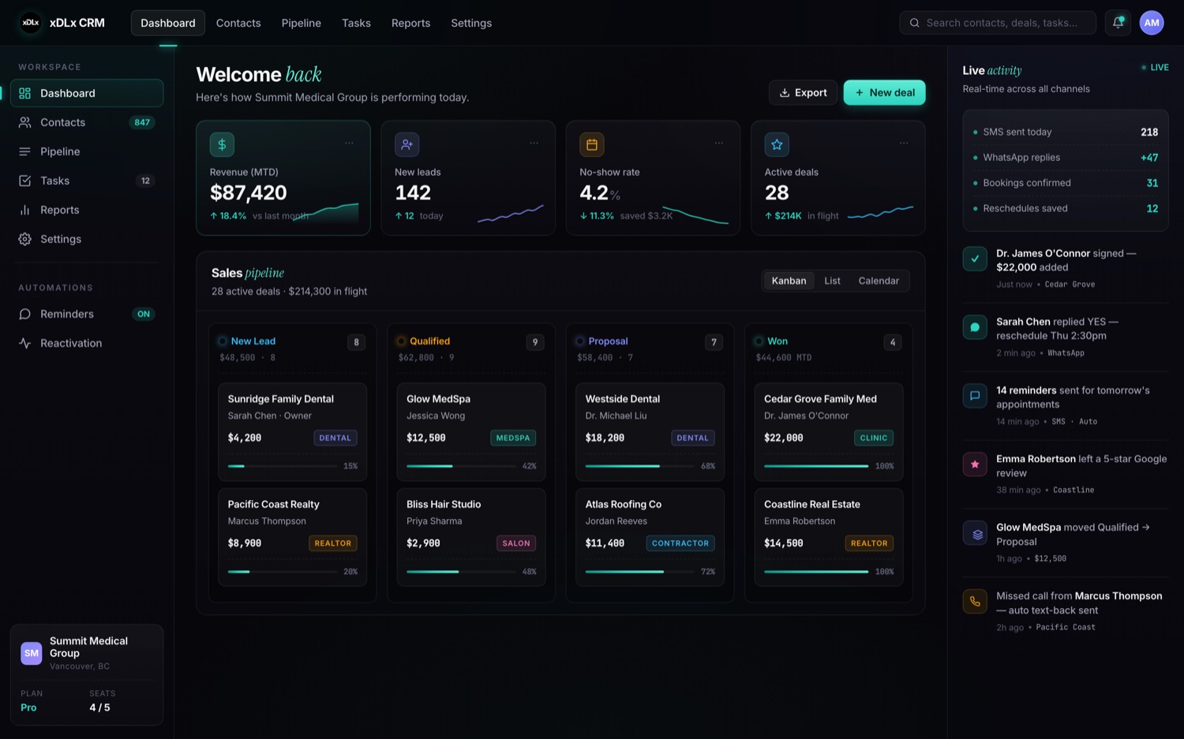Click the Won column header
Image resolution: width=1184 pixels, height=739 pixels.
point(829,349)
